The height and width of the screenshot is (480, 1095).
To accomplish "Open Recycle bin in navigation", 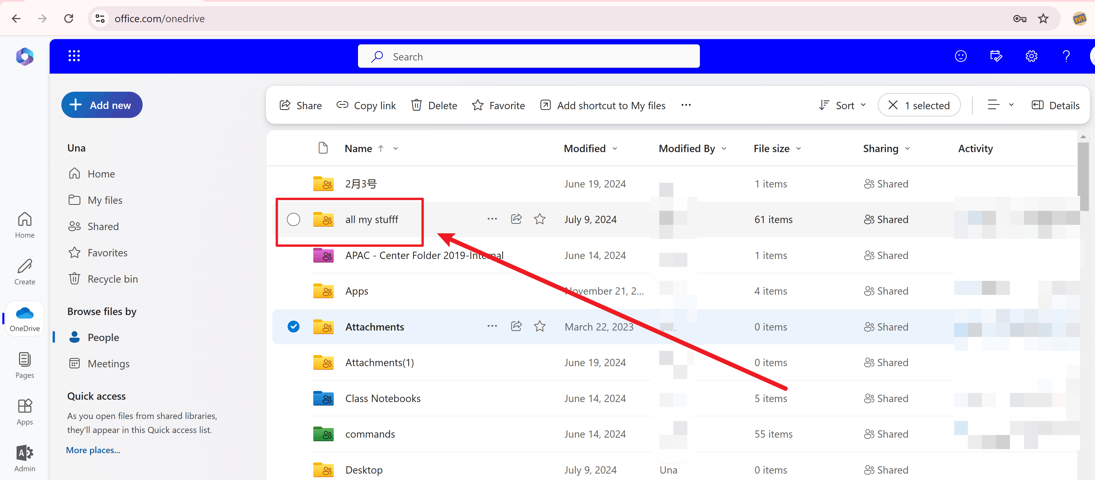I will pos(103,279).
